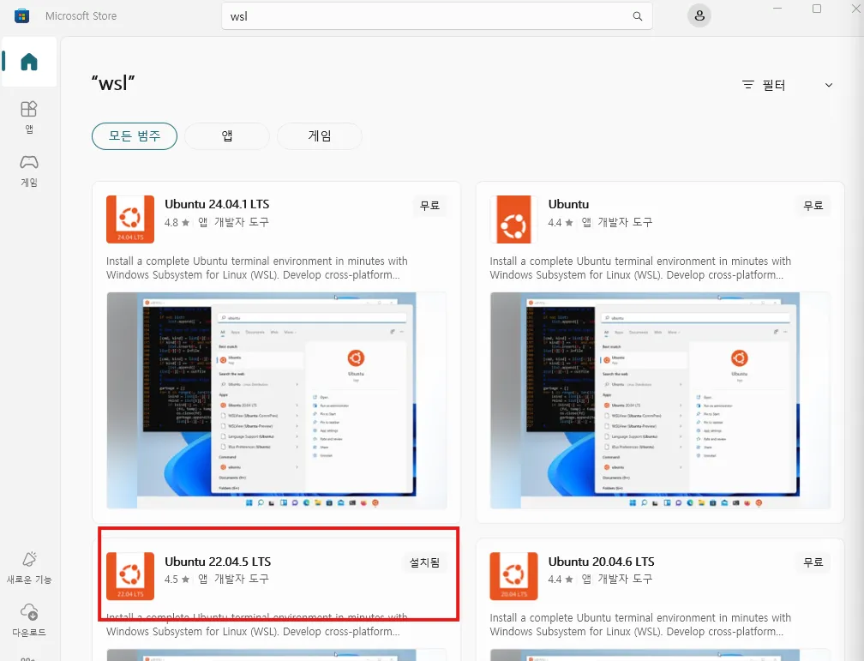
Task: Click the Ubuntu 22.04.5 LTS app icon
Action: tap(130, 576)
